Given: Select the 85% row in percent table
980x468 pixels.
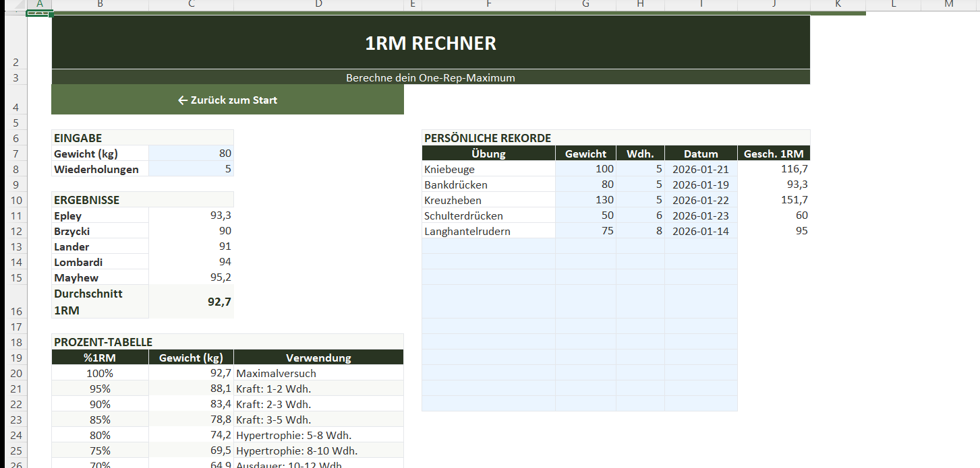Looking at the screenshot, I should click(x=100, y=420).
